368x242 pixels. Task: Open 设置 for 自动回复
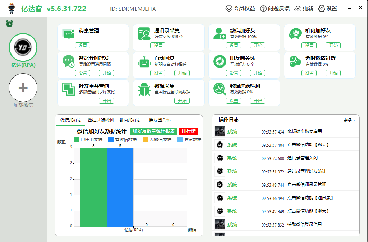click(158, 73)
